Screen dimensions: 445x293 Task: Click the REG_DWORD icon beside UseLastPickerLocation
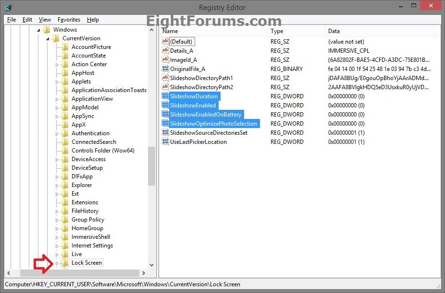click(165, 141)
